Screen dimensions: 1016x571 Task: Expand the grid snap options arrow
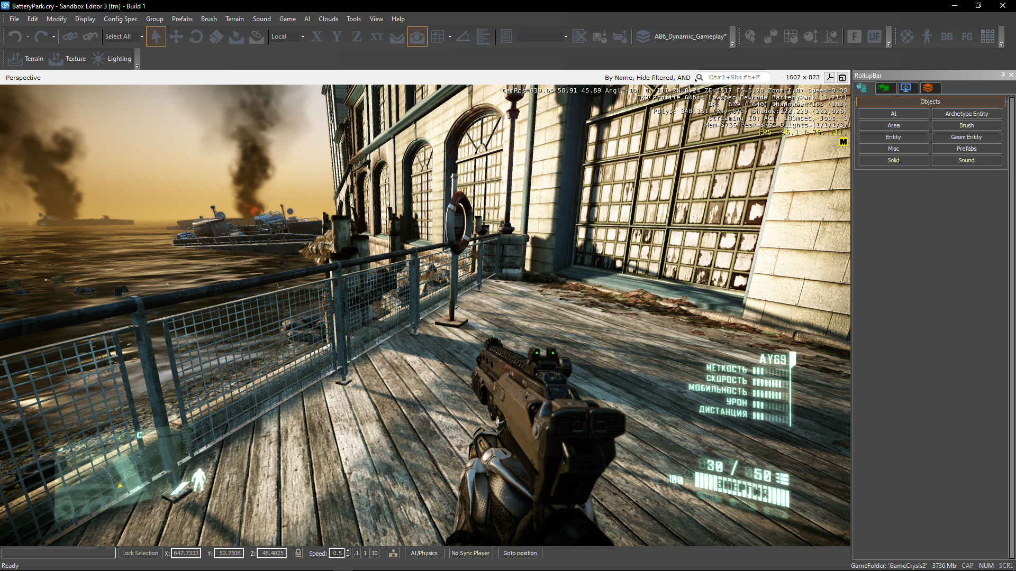(450, 36)
